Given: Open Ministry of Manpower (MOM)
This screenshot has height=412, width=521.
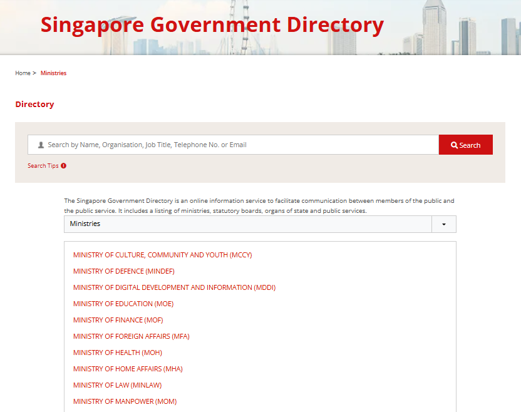Looking at the screenshot, I should point(125,401).
